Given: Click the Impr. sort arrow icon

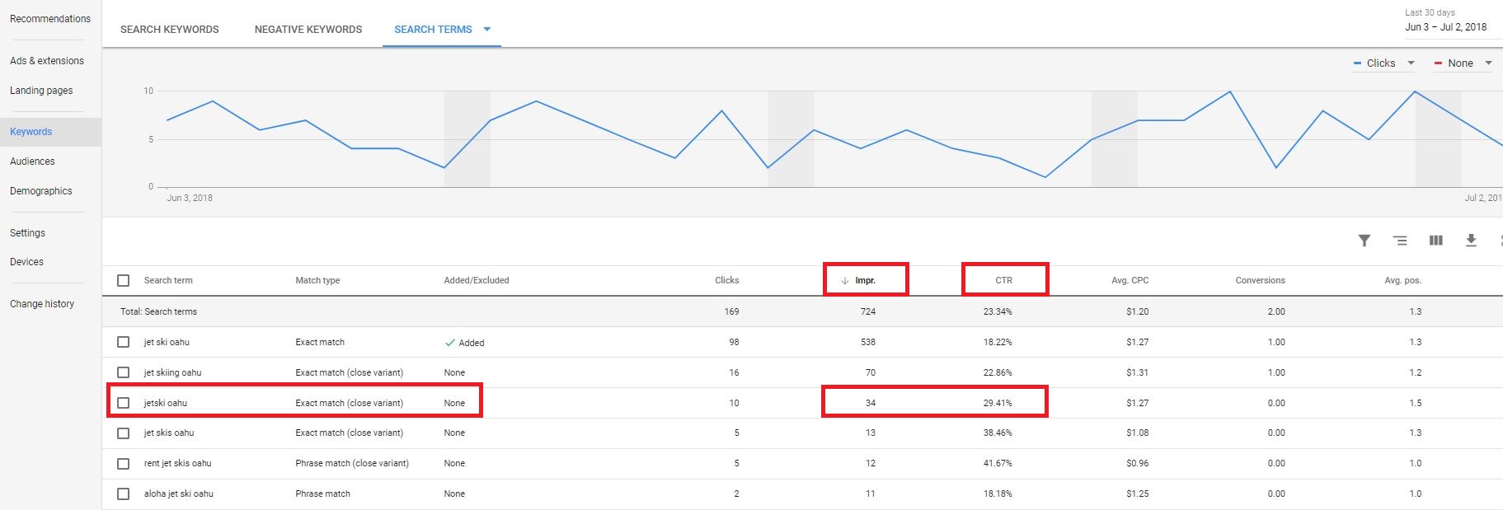Looking at the screenshot, I should pos(844,281).
